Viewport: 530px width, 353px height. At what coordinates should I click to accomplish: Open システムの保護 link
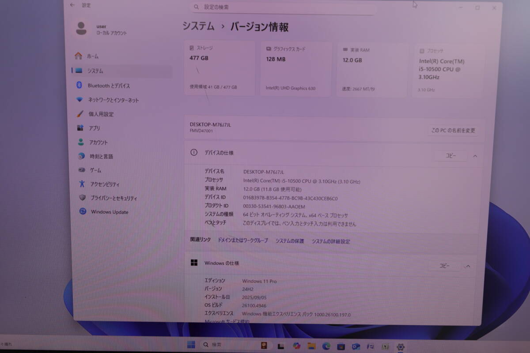(290, 241)
